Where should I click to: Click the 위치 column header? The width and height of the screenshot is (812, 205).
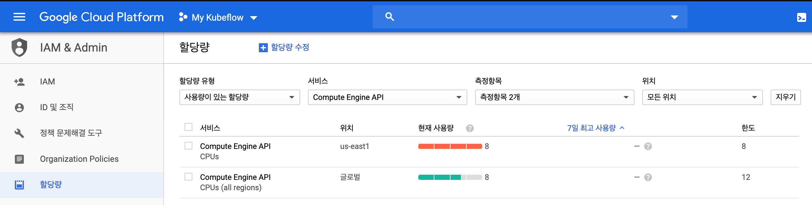click(347, 128)
